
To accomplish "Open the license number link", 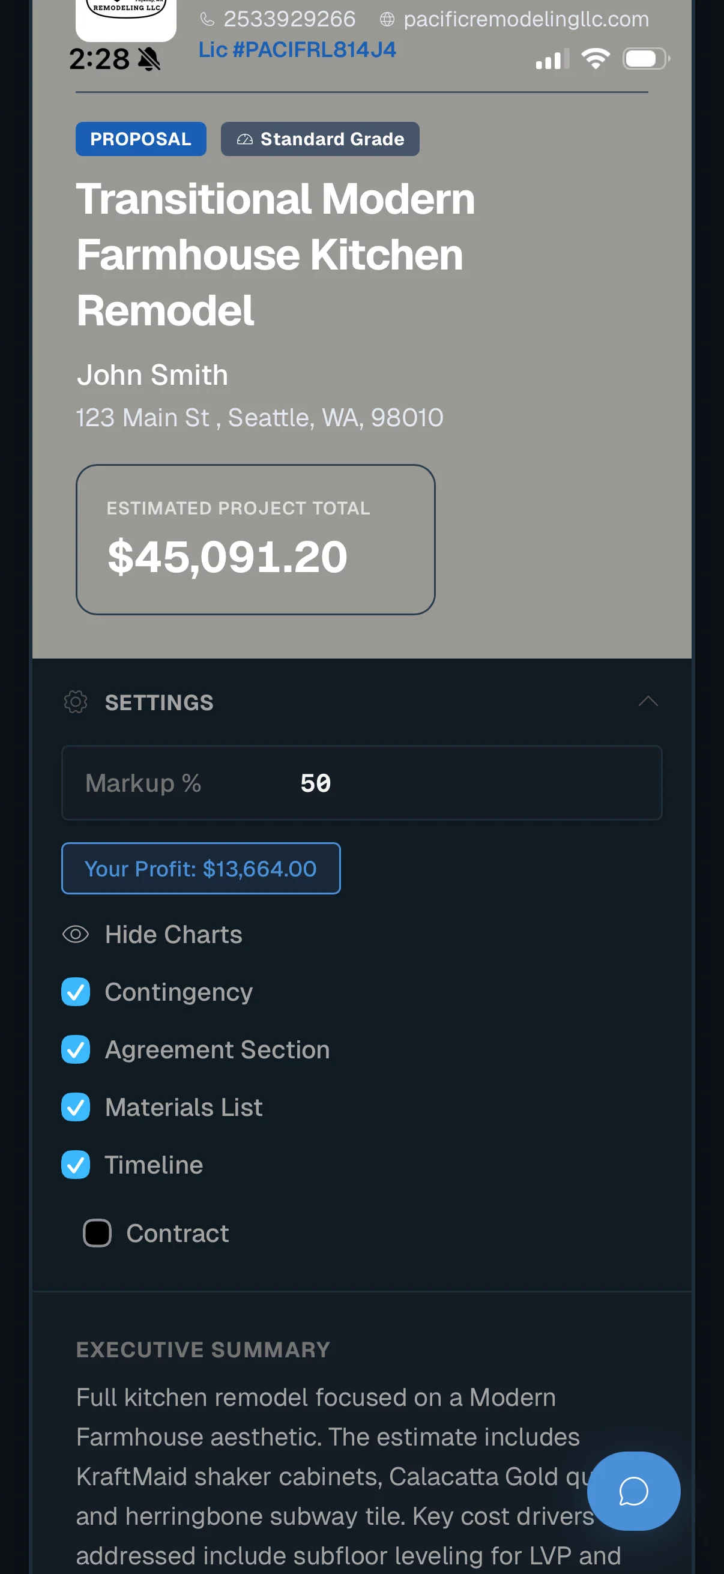I will [x=297, y=50].
